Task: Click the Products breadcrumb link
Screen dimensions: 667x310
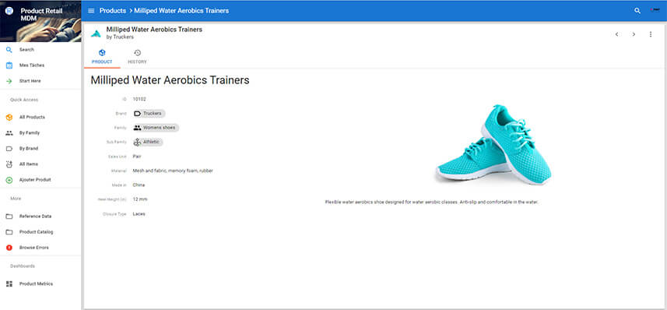Action: (113, 11)
